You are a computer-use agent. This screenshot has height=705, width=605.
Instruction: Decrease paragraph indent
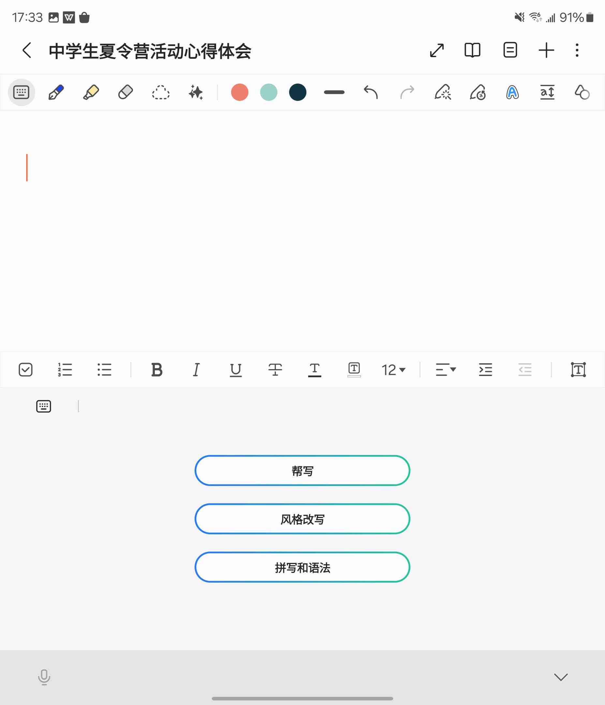click(525, 369)
